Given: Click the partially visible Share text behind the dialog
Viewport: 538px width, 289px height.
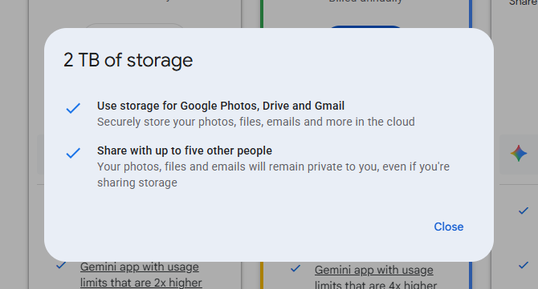Looking at the screenshot, I should pyautogui.click(x=524, y=2).
